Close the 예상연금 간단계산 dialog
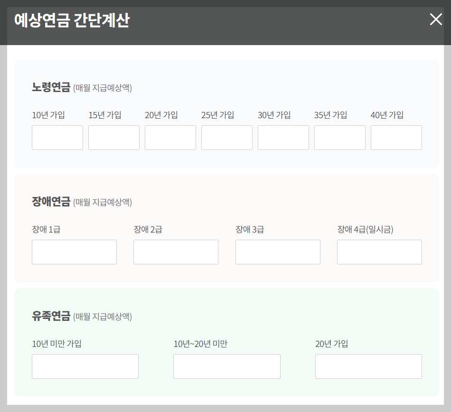 pos(436,19)
